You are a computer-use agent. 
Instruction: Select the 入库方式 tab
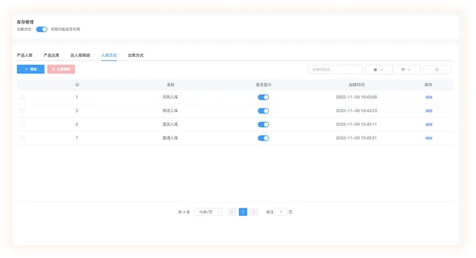coord(109,55)
